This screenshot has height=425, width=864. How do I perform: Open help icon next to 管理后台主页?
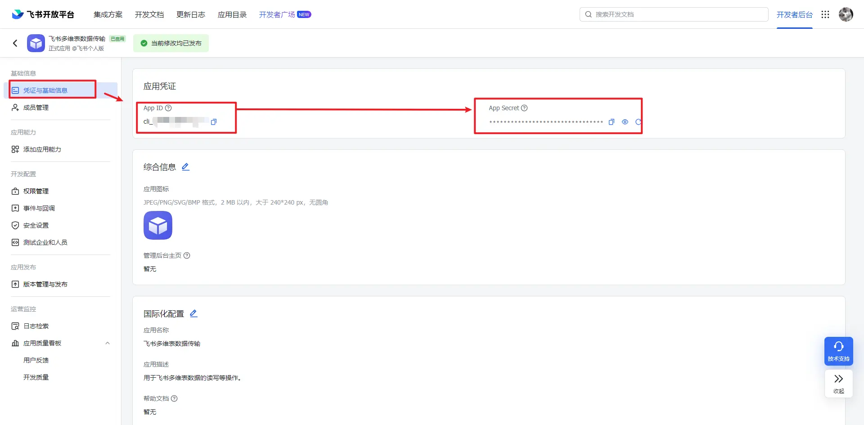coord(187,255)
